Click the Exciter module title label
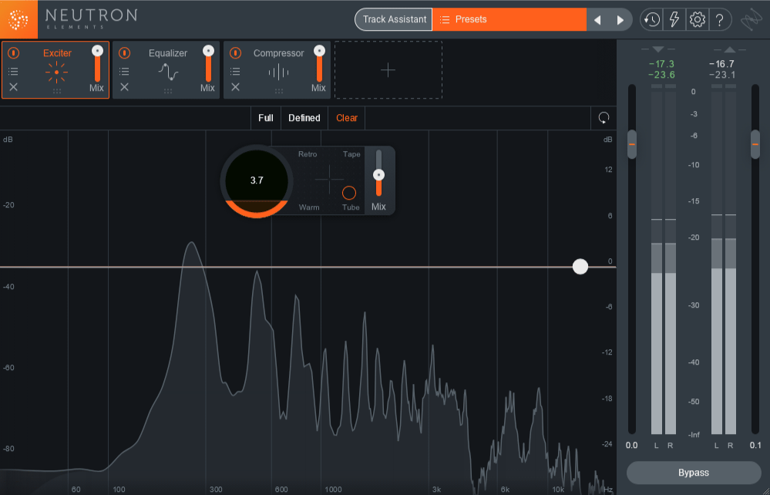This screenshot has width=770, height=495. click(57, 53)
